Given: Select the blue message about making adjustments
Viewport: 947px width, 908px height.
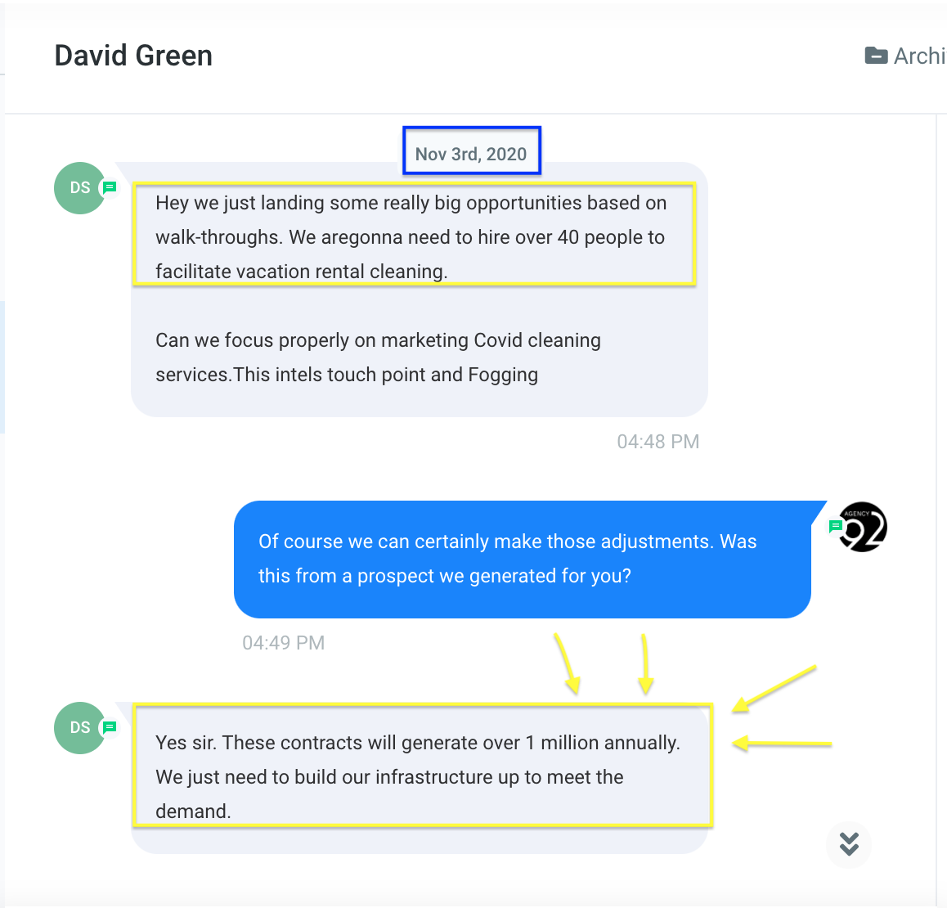Looking at the screenshot, I should (523, 559).
